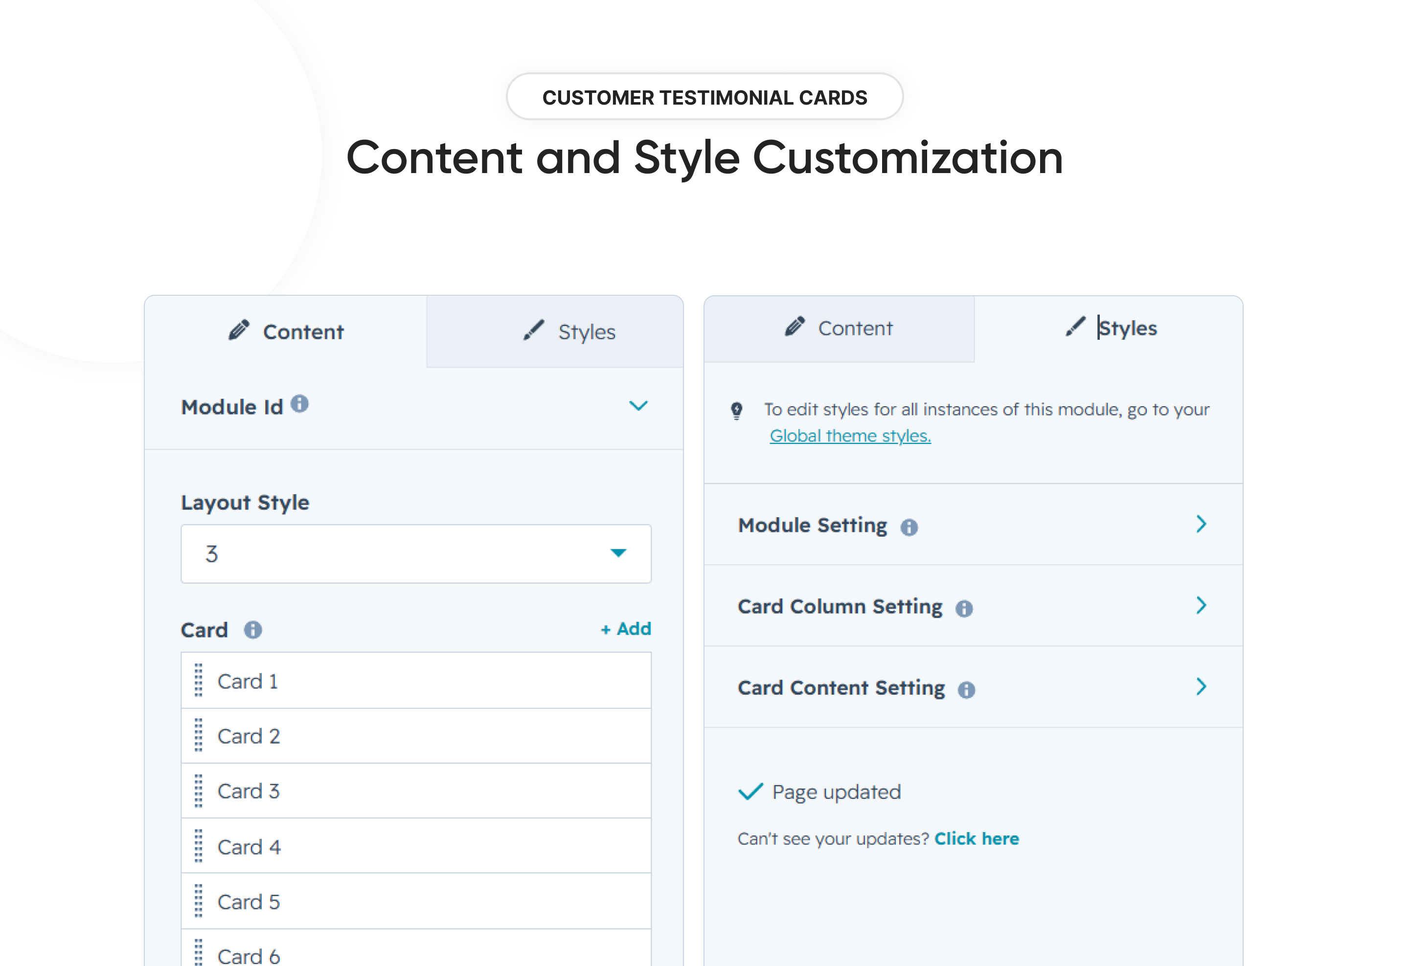Select Styles tab in right panel
The height and width of the screenshot is (966, 1409).
tap(1108, 329)
